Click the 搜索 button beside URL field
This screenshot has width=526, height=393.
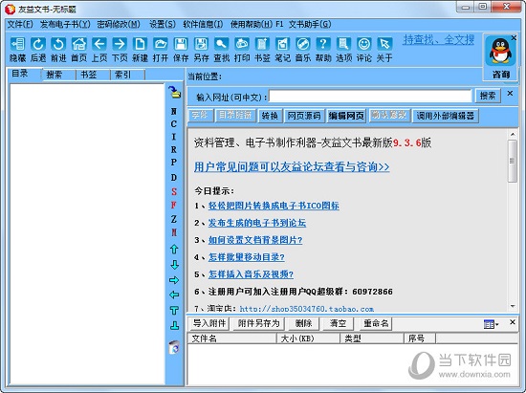click(488, 96)
